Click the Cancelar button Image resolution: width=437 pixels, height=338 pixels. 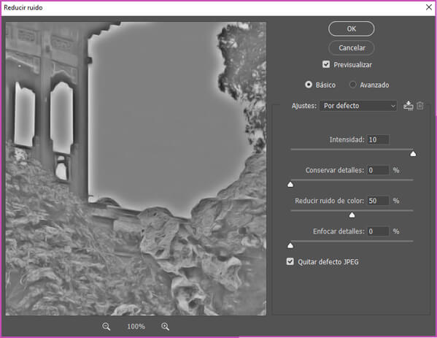(351, 47)
